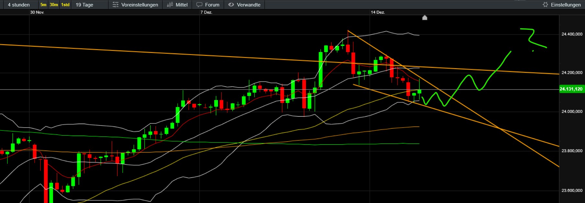Show Verwandte related markets via eye icon
This screenshot has height=203, width=585.
click(244, 5)
